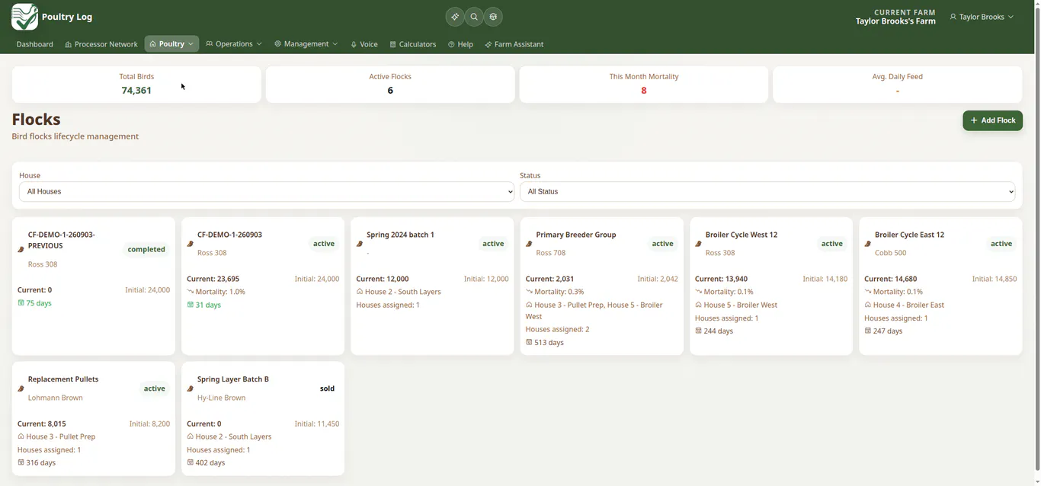Image resolution: width=1041 pixels, height=486 pixels.
Task: Open the Spring Layer Batch B flock title
Action: 233,379
